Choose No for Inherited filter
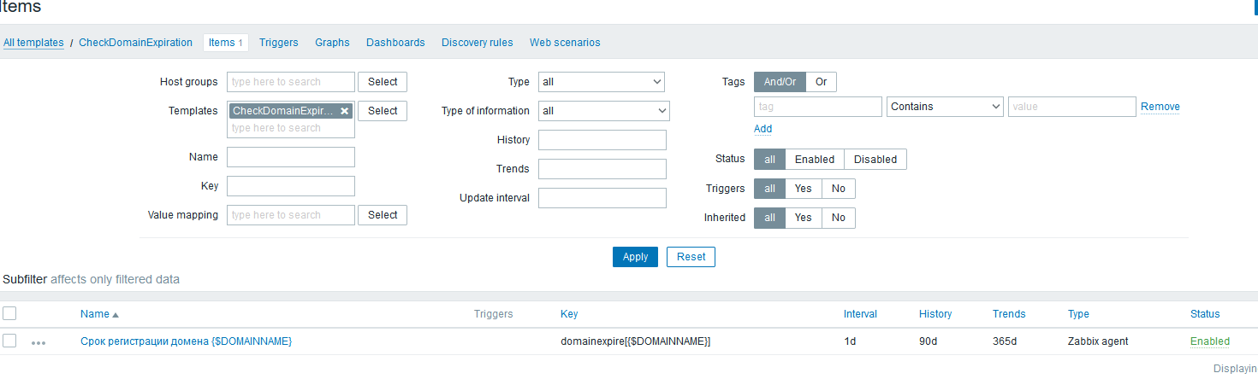1258x379 pixels. [838, 218]
